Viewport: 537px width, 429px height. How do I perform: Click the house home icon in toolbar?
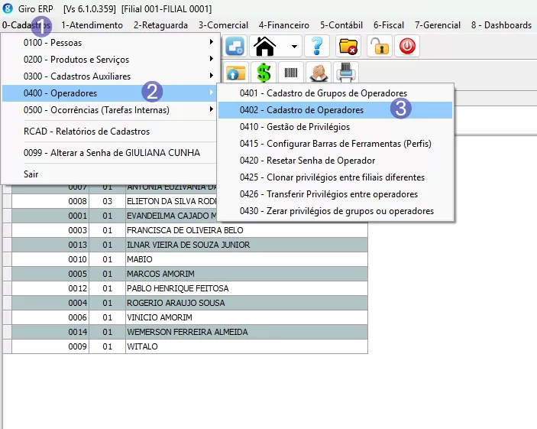[x=265, y=47]
